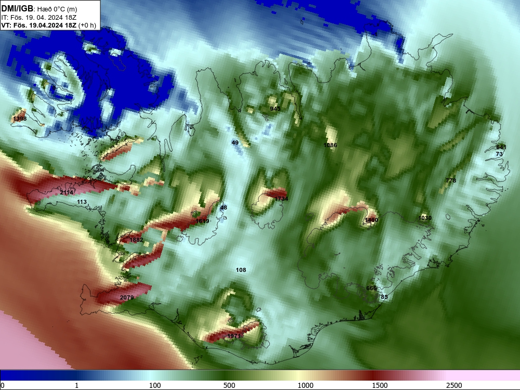Click the 500 tick on the color scale
This screenshot has height=390, width=520.
pyautogui.click(x=229, y=385)
